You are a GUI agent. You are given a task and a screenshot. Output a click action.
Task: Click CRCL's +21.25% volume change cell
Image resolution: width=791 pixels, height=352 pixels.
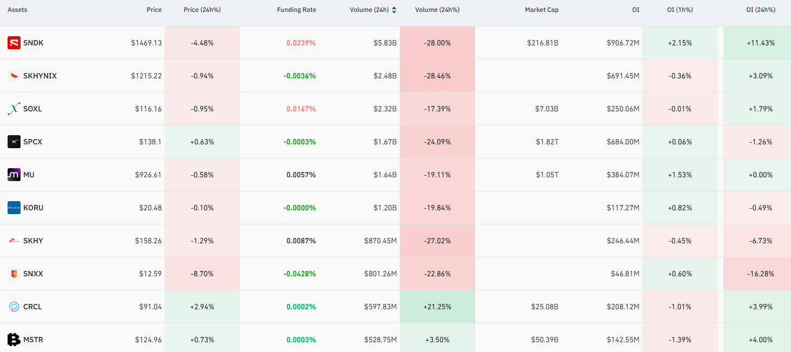coord(437,307)
